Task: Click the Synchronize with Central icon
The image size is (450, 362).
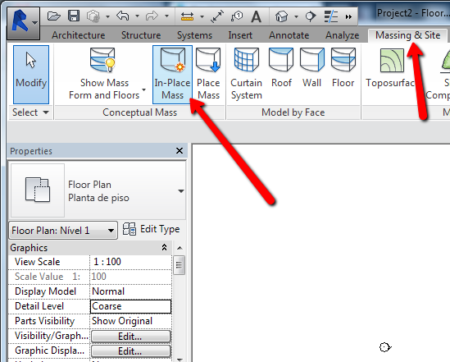Action: pos(93,16)
